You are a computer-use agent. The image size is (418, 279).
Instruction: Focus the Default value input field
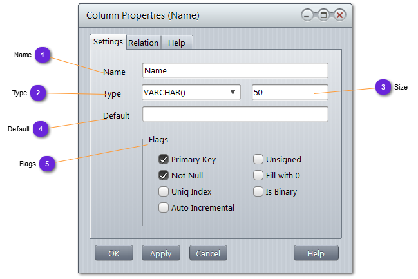[x=235, y=115]
